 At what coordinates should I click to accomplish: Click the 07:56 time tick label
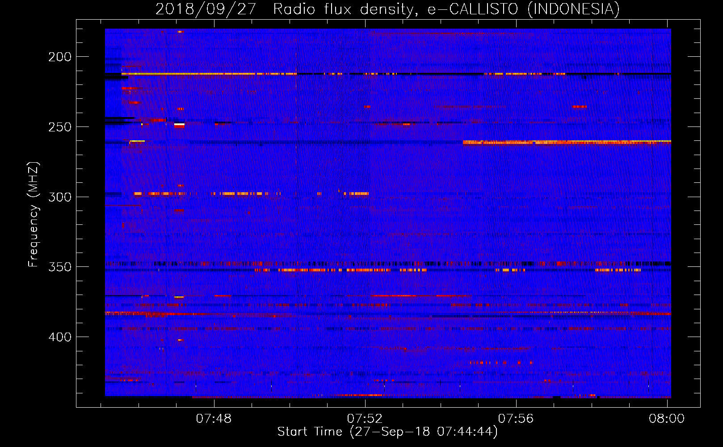[x=516, y=418]
